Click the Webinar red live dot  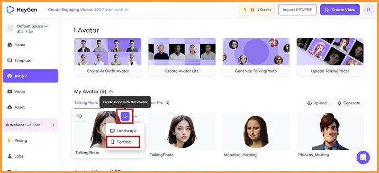(8, 125)
